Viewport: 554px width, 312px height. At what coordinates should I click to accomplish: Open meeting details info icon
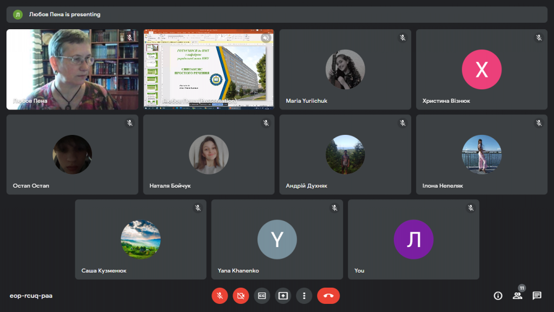(x=498, y=296)
